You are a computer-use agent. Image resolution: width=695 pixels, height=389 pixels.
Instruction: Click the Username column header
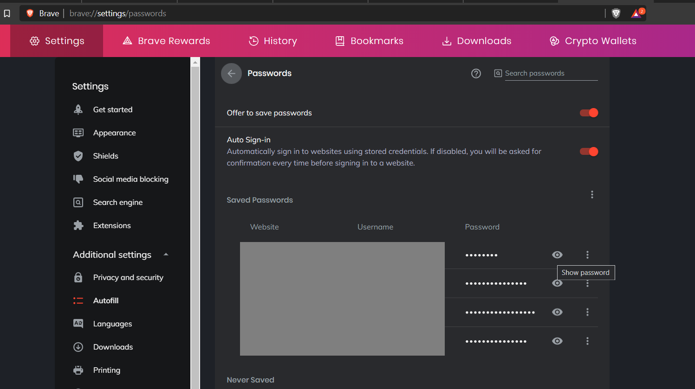375,227
